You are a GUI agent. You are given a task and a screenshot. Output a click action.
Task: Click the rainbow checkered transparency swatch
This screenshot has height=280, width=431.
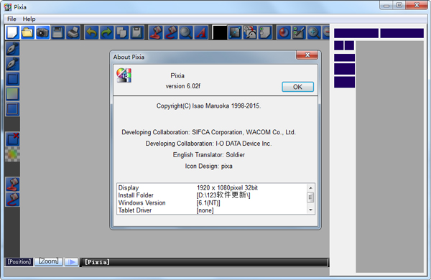(x=13, y=154)
